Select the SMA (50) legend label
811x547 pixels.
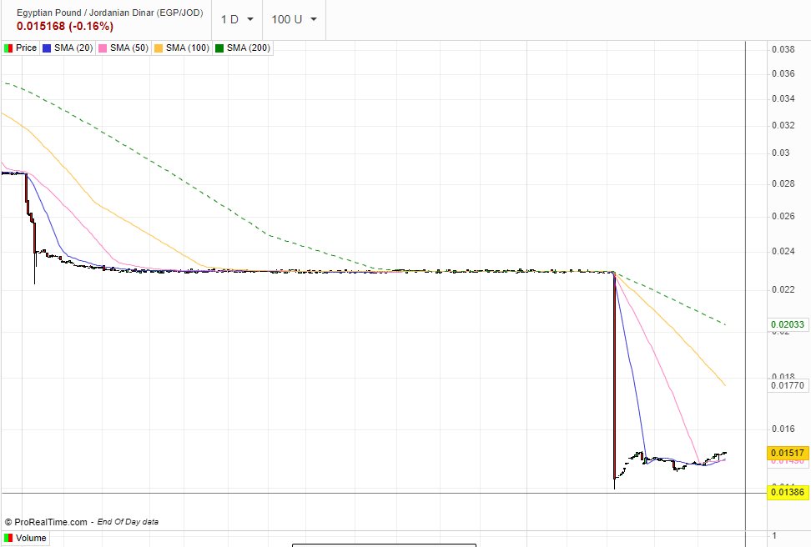coord(129,48)
